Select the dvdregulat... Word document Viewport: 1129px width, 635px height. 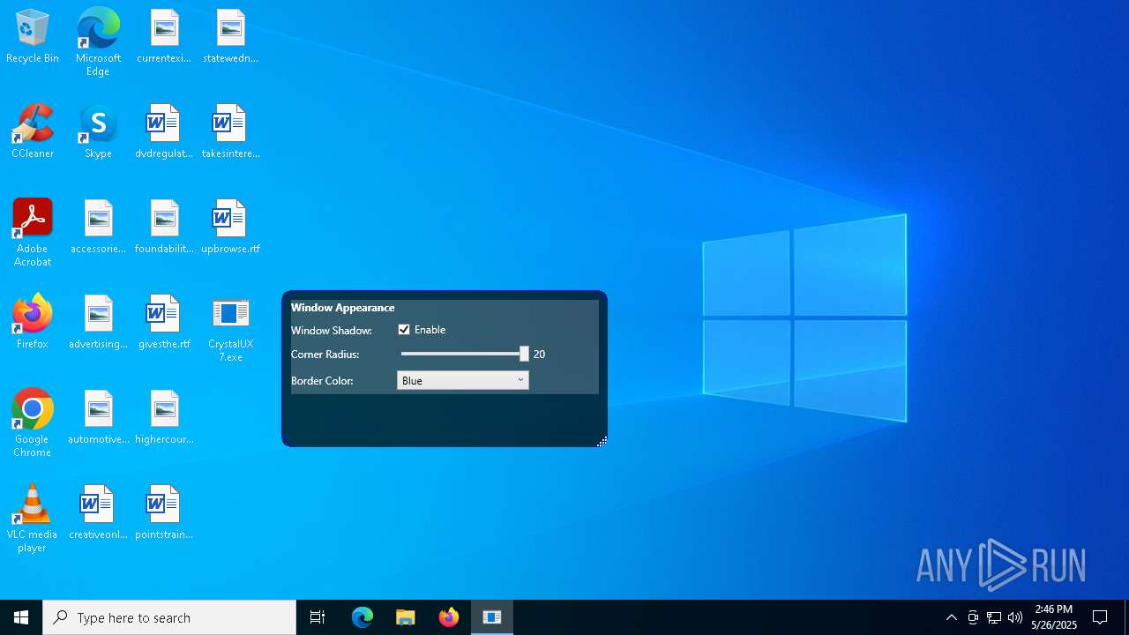tap(164, 132)
